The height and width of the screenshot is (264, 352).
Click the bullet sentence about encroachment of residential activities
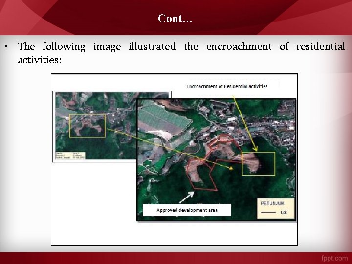point(181,53)
